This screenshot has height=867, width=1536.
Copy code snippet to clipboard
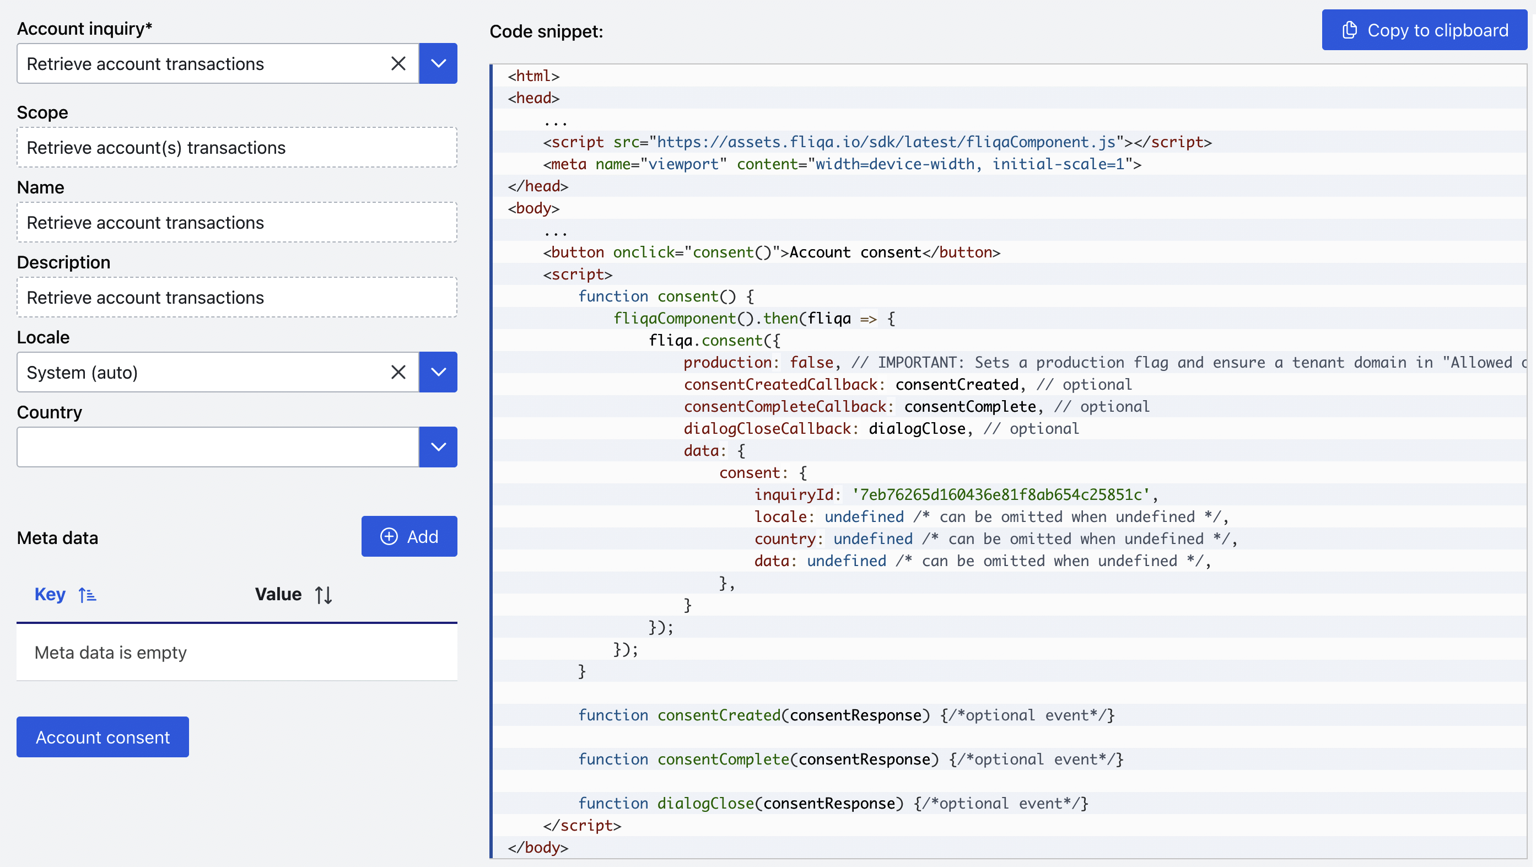click(x=1425, y=30)
